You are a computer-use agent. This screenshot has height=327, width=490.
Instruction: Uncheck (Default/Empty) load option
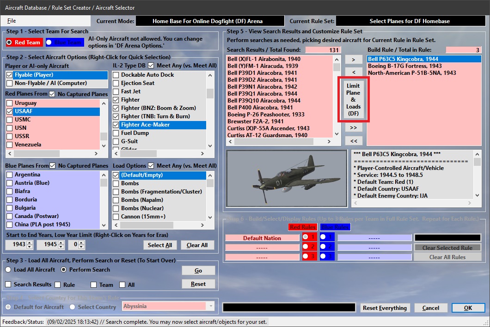pyautogui.click(x=116, y=175)
